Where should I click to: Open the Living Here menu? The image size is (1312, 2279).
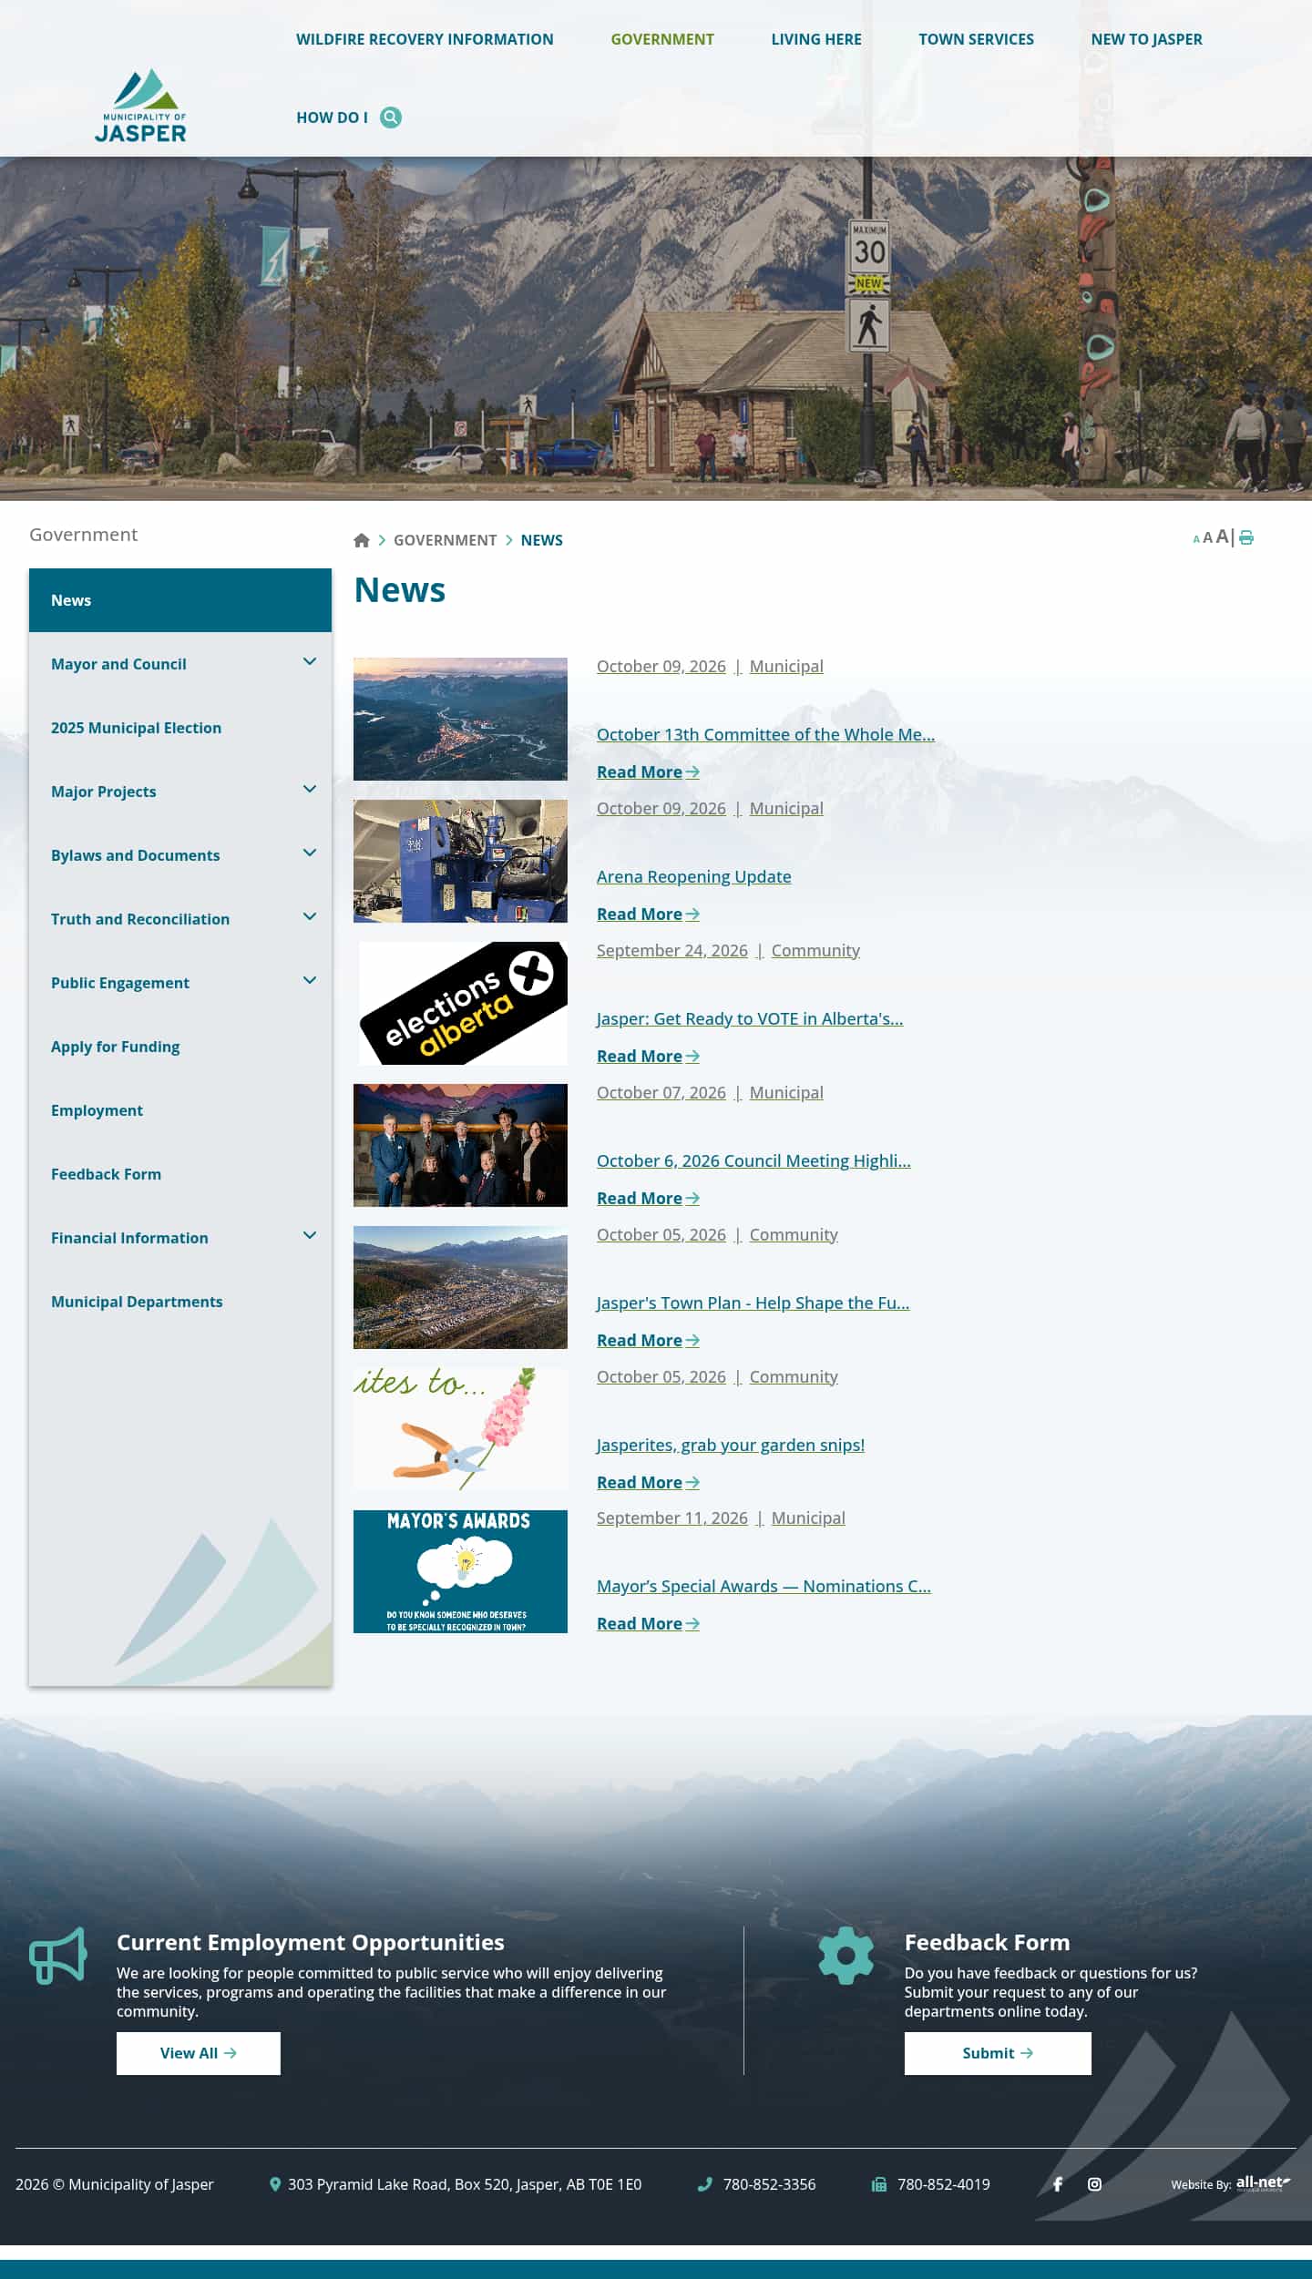pyautogui.click(x=816, y=39)
